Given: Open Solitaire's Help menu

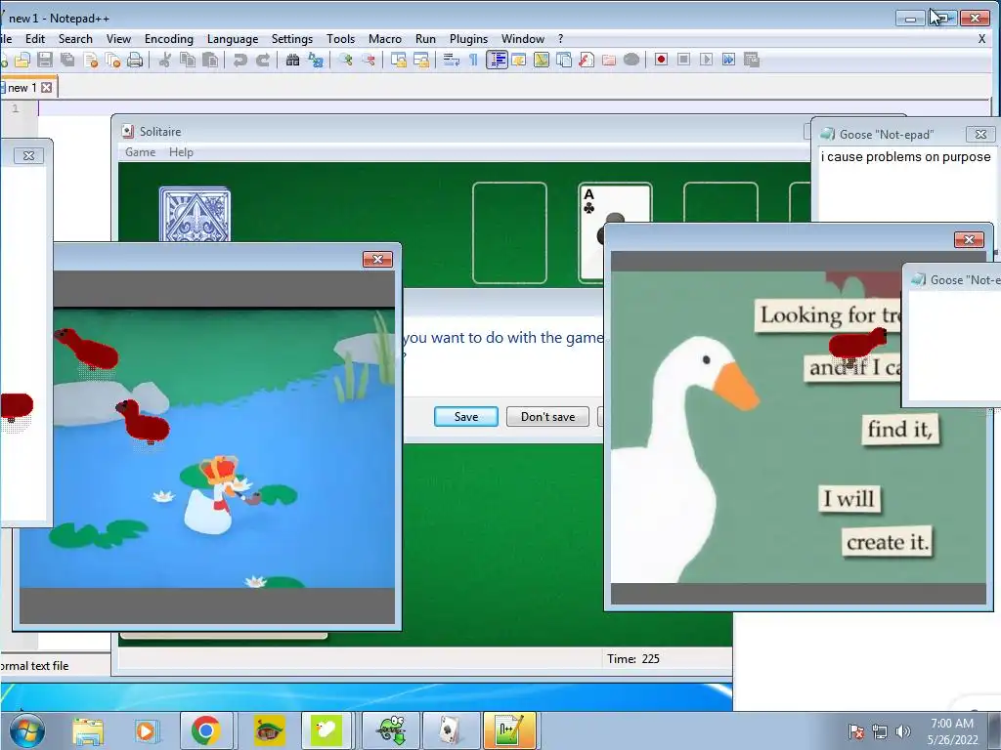Looking at the screenshot, I should pyautogui.click(x=181, y=152).
